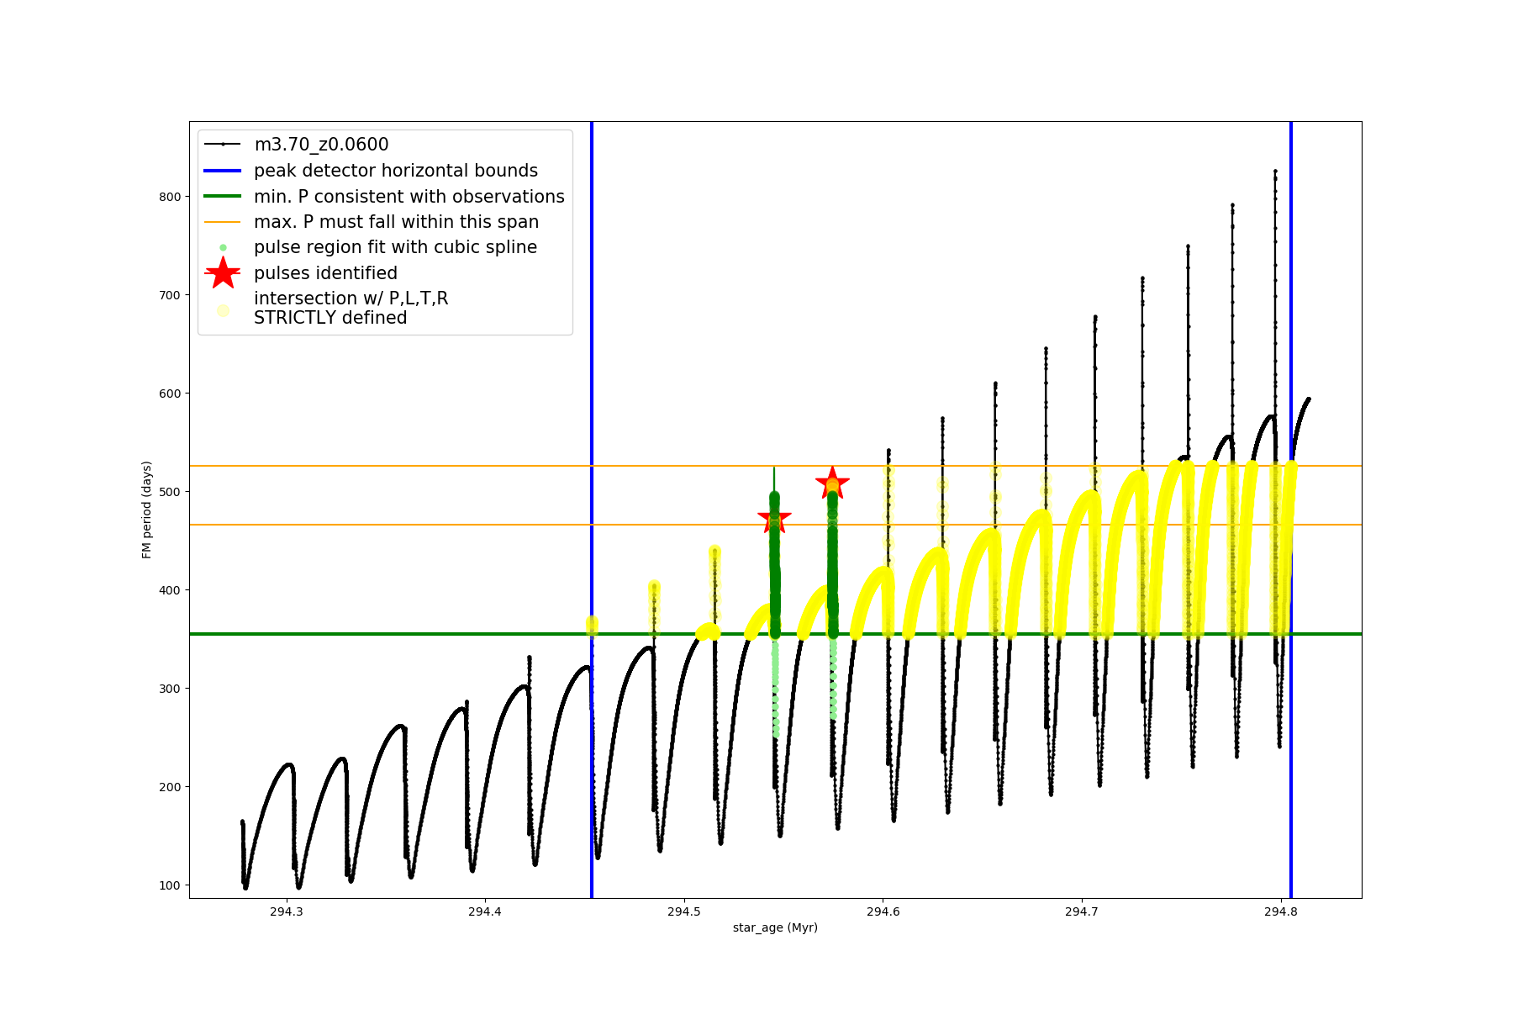1513x1009 pixels.
Task: Click the green line swatch in the legend
Action: [223, 197]
